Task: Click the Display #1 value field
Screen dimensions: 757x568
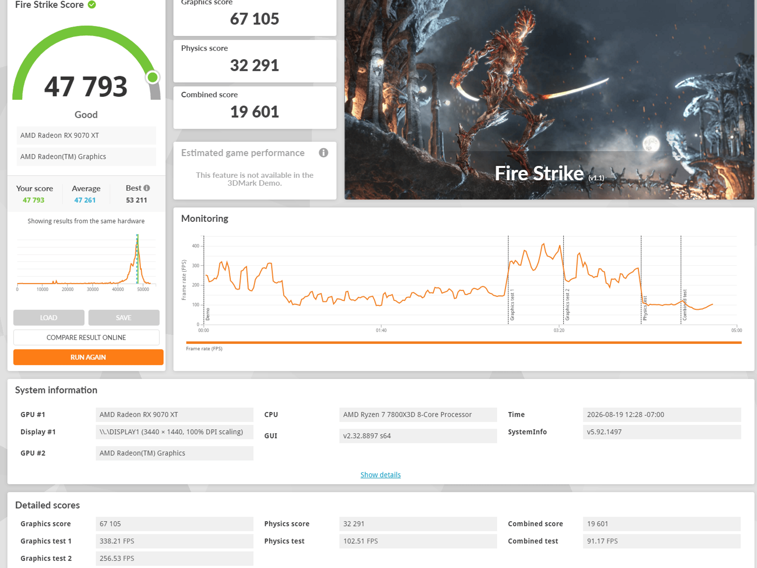Action: coord(174,432)
